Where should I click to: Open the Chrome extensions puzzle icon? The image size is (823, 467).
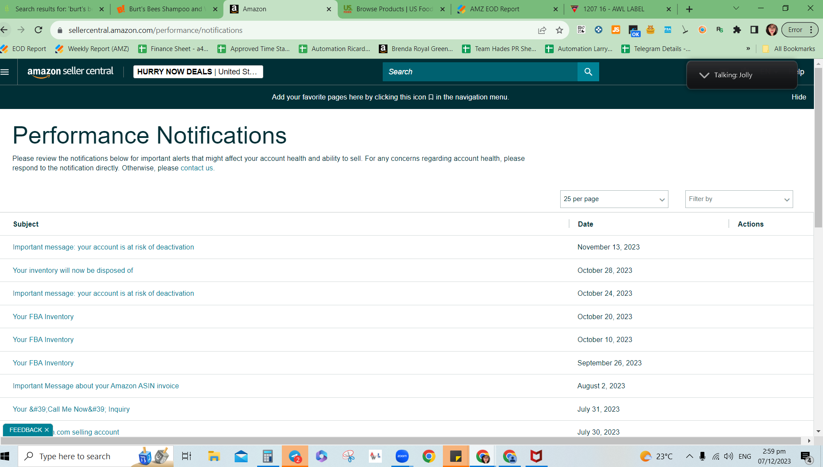(737, 29)
